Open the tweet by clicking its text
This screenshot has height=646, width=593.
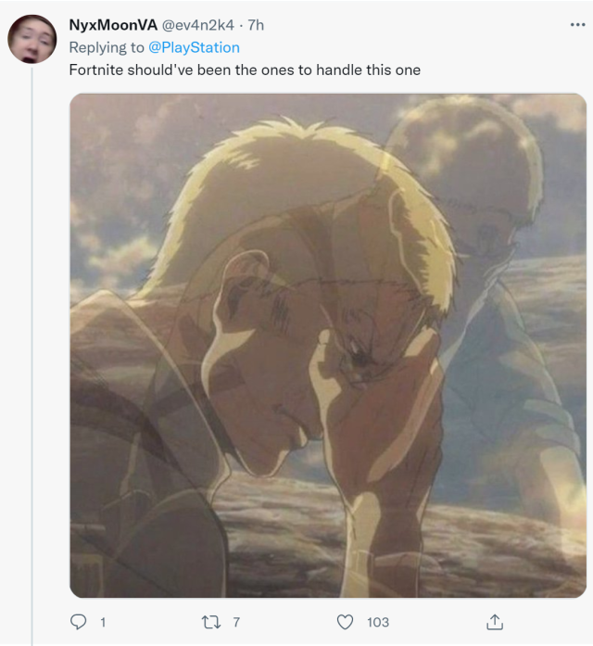pos(246,70)
